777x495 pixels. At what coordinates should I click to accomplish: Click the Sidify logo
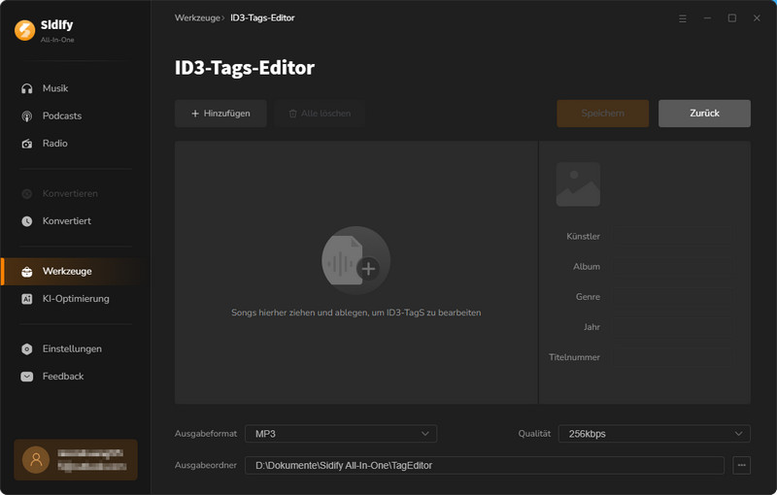tap(25, 30)
